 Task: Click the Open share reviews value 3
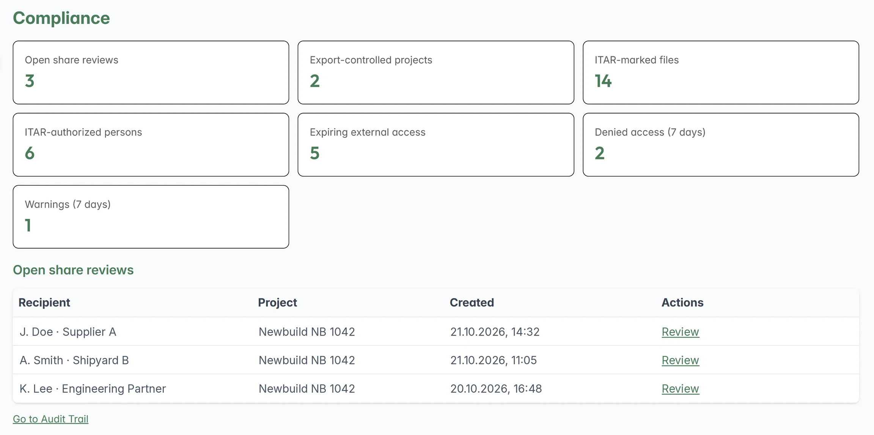pyautogui.click(x=30, y=81)
